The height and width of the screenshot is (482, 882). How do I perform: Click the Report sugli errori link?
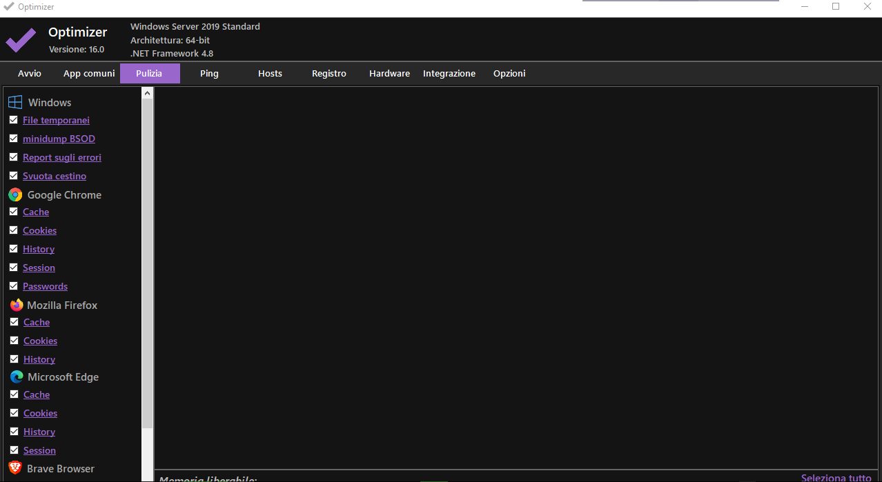pyautogui.click(x=62, y=157)
